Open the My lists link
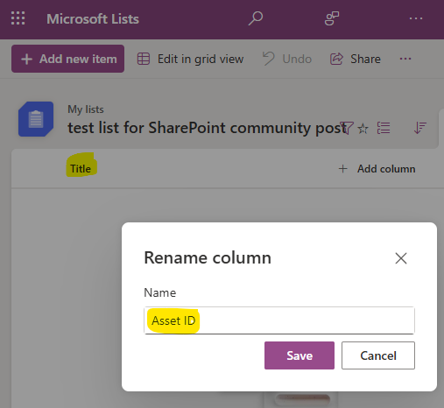Image resolution: width=444 pixels, height=408 pixels. coord(86,109)
